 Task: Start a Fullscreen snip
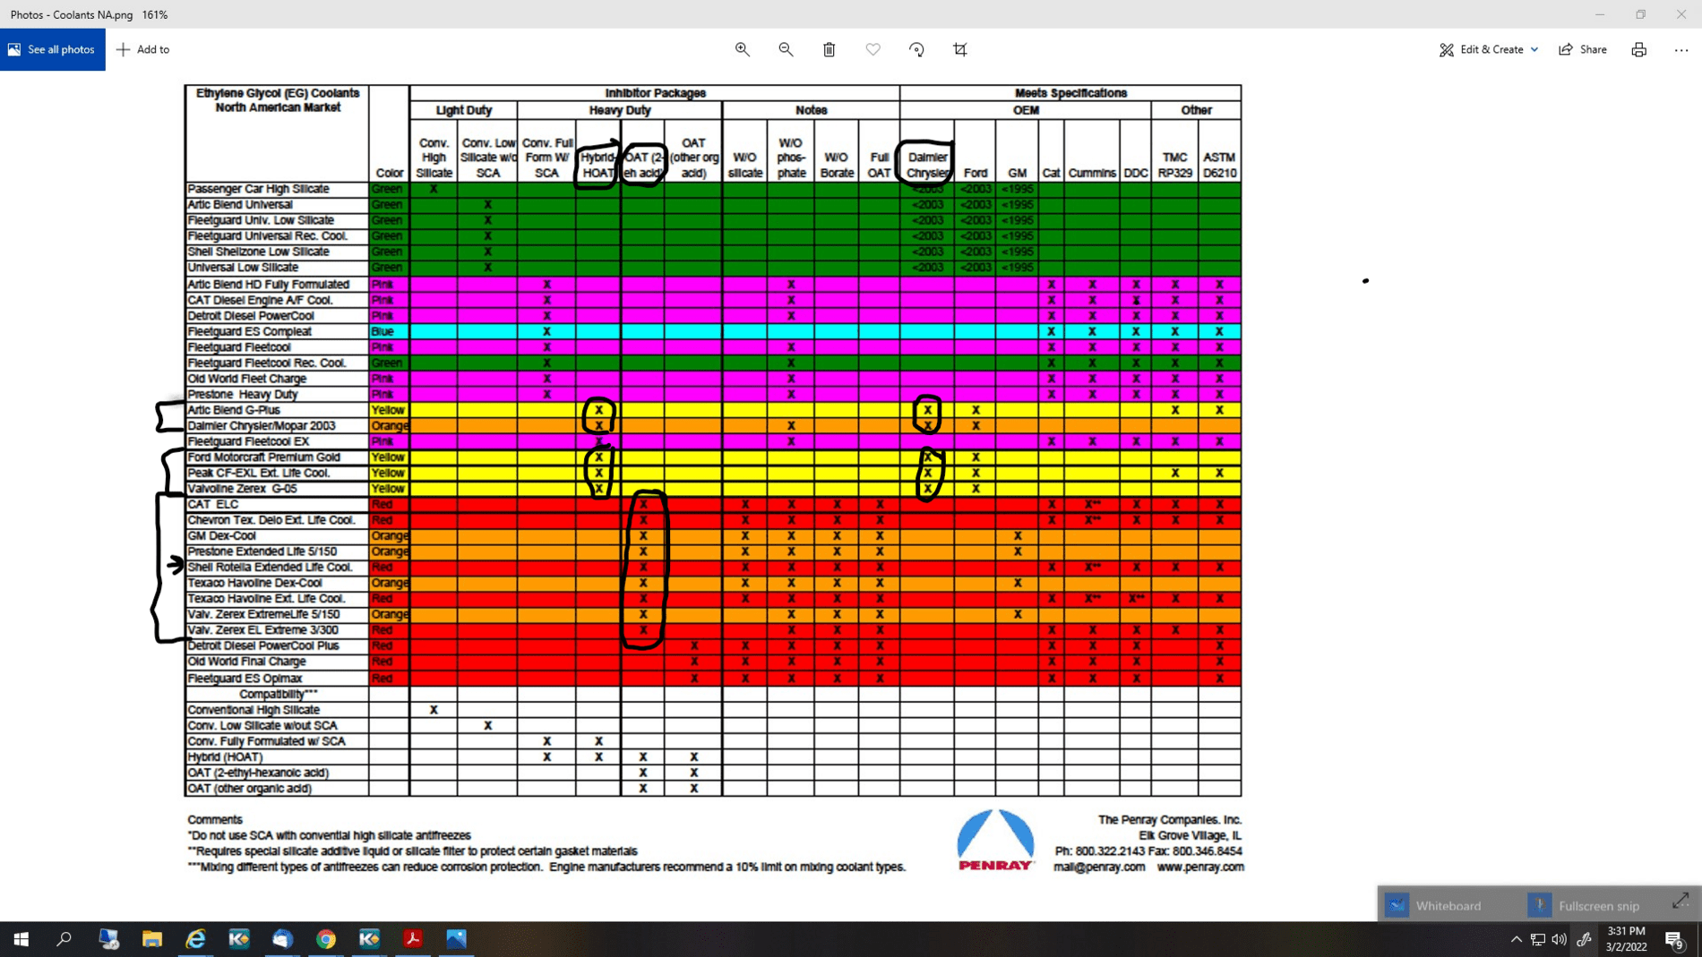[1586, 905]
